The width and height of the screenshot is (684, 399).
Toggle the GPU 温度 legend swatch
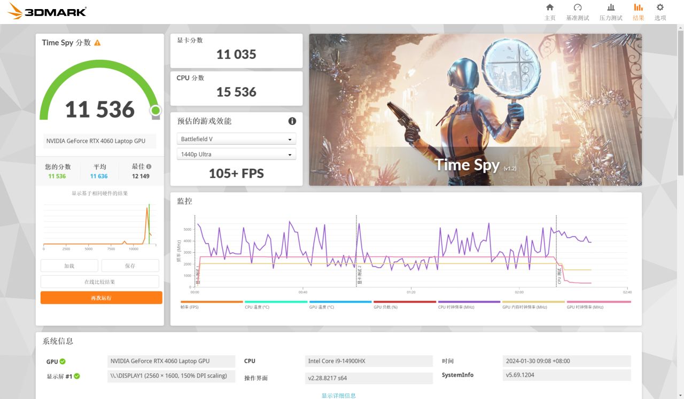click(340, 302)
